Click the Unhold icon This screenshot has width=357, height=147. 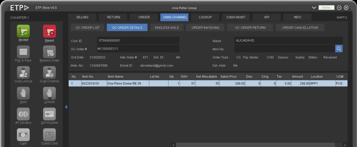49,93
